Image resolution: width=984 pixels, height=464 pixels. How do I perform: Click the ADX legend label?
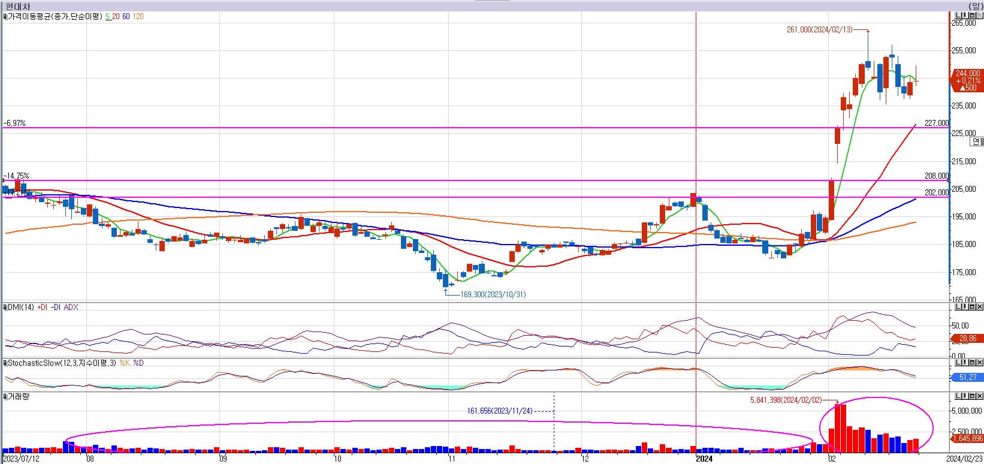pyautogui.click(x=71, y=308)
